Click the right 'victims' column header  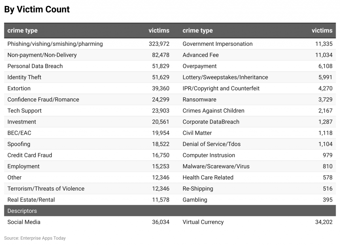click(x=322, y=31)
